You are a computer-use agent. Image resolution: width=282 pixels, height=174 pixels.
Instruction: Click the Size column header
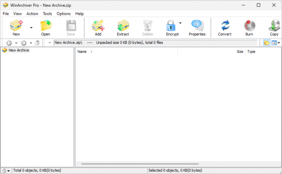[240, 52]
